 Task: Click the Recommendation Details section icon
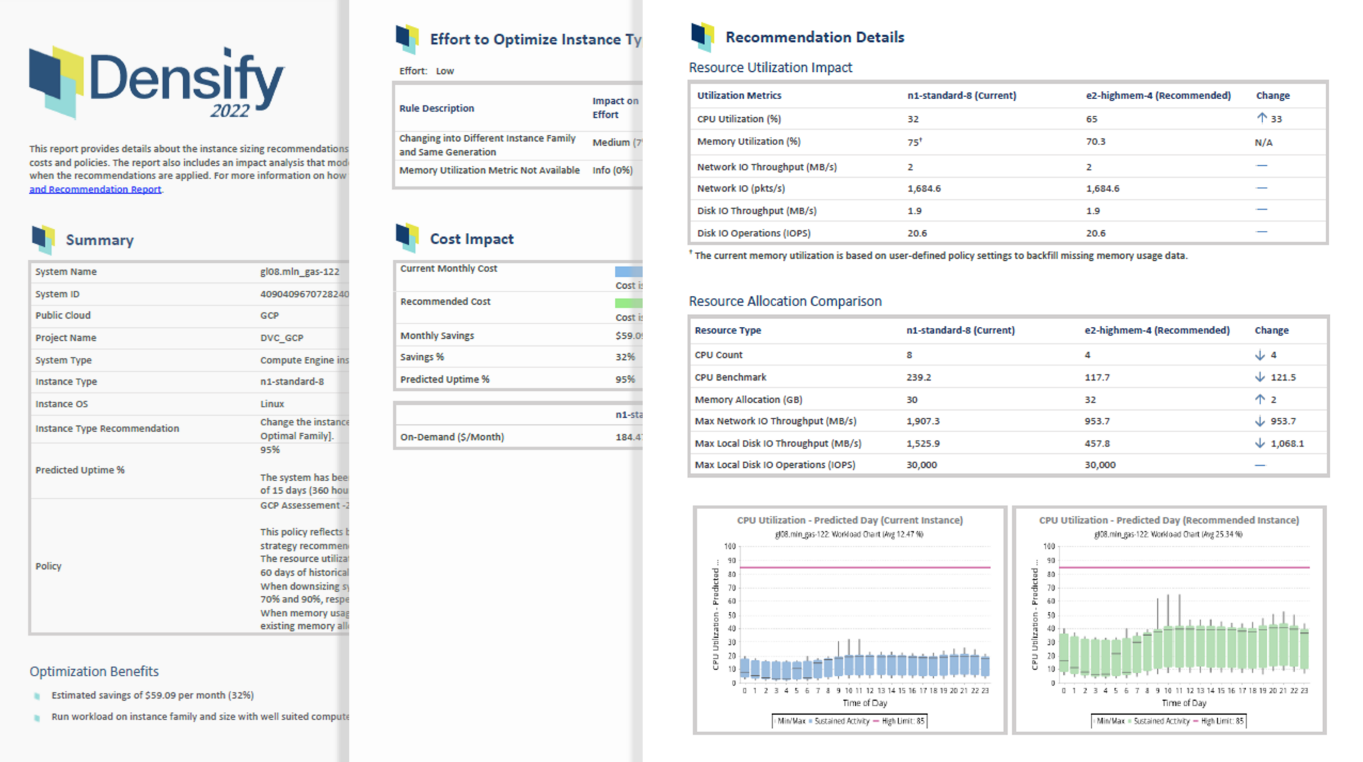pos(701,37)
